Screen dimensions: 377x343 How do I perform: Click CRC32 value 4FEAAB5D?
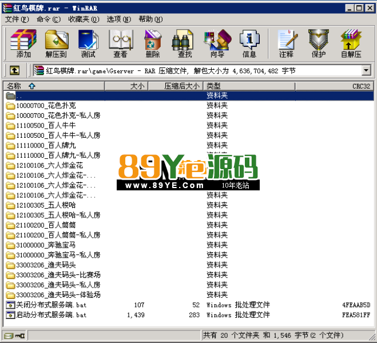(x=356, y=305)
